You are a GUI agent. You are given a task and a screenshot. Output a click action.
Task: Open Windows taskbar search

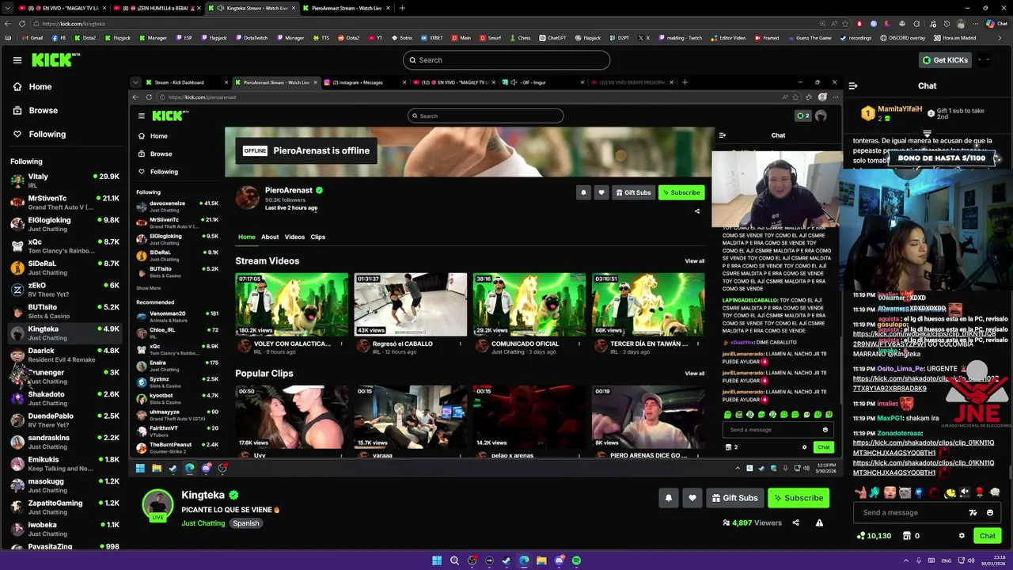tap(454, 560)
